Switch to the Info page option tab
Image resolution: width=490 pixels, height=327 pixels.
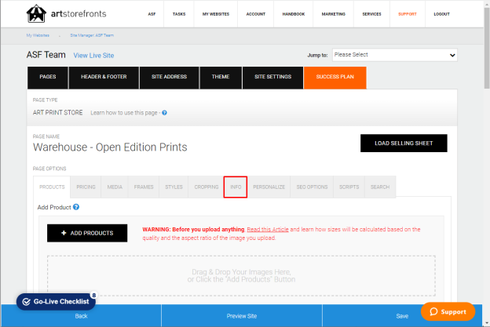[x=236, y=187]
